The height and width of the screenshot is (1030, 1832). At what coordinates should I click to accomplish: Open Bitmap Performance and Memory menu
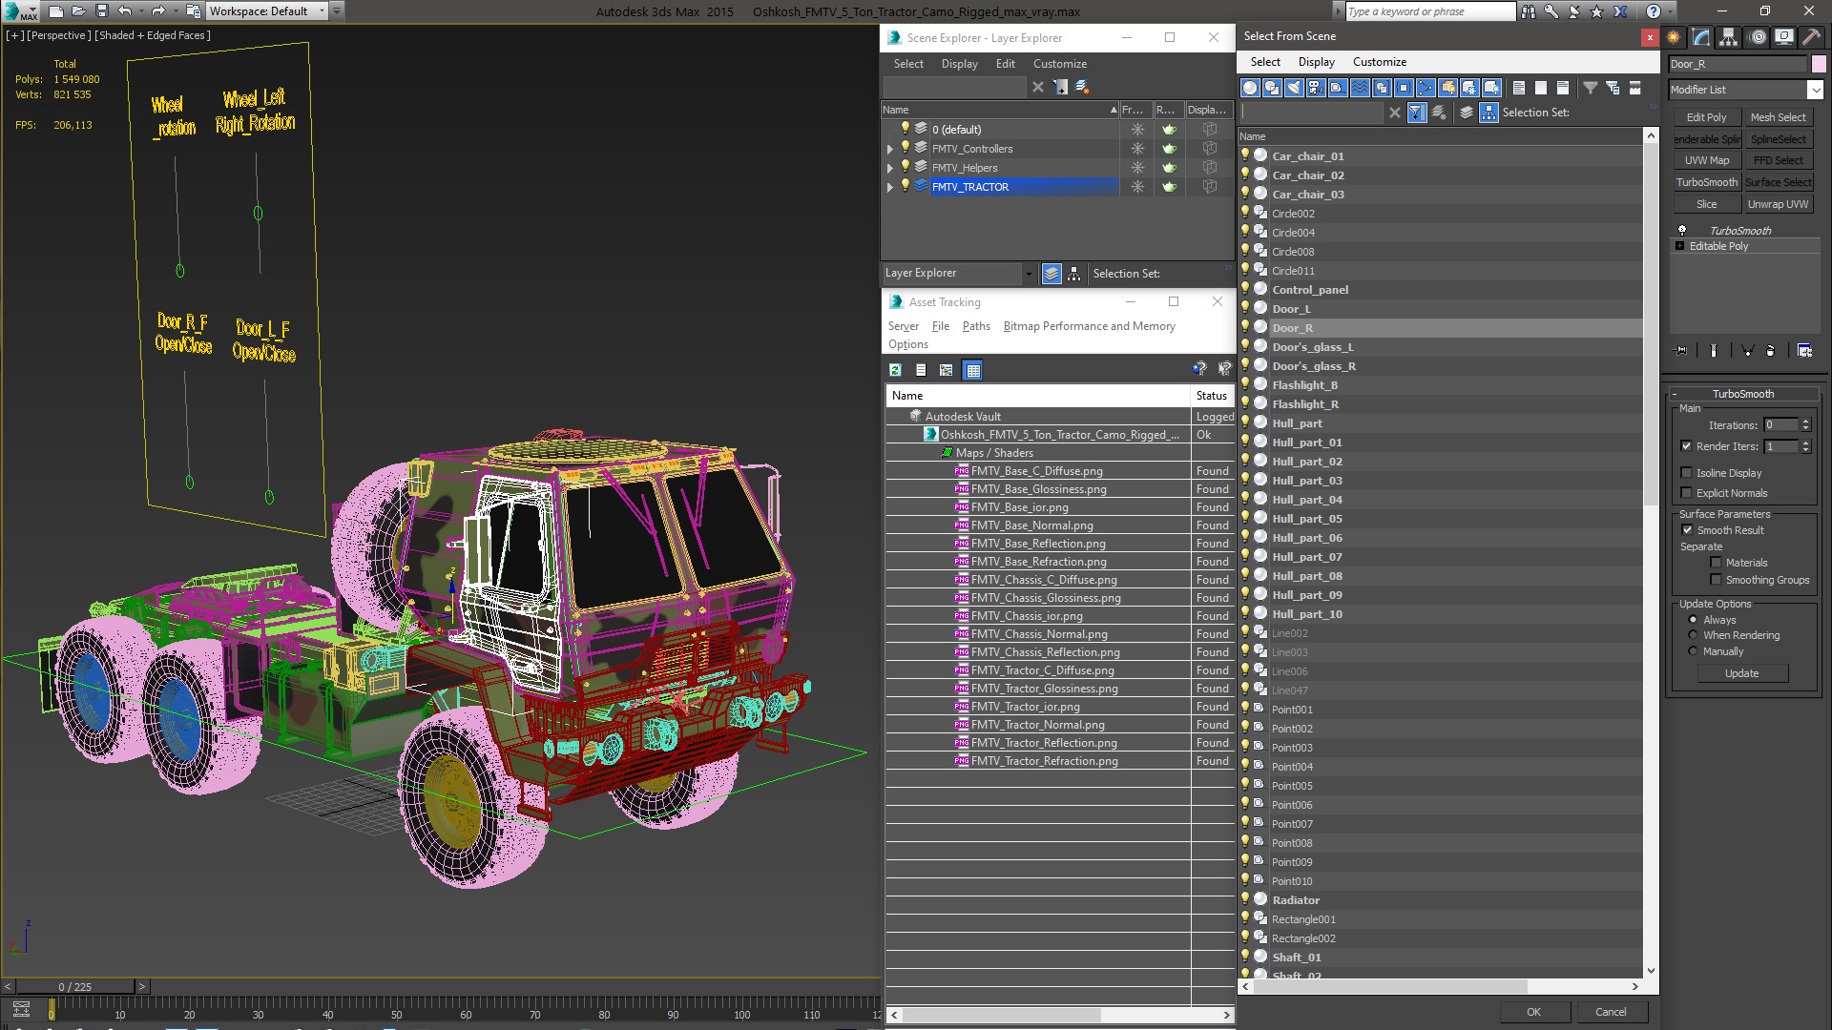[x=1089, y=326]
